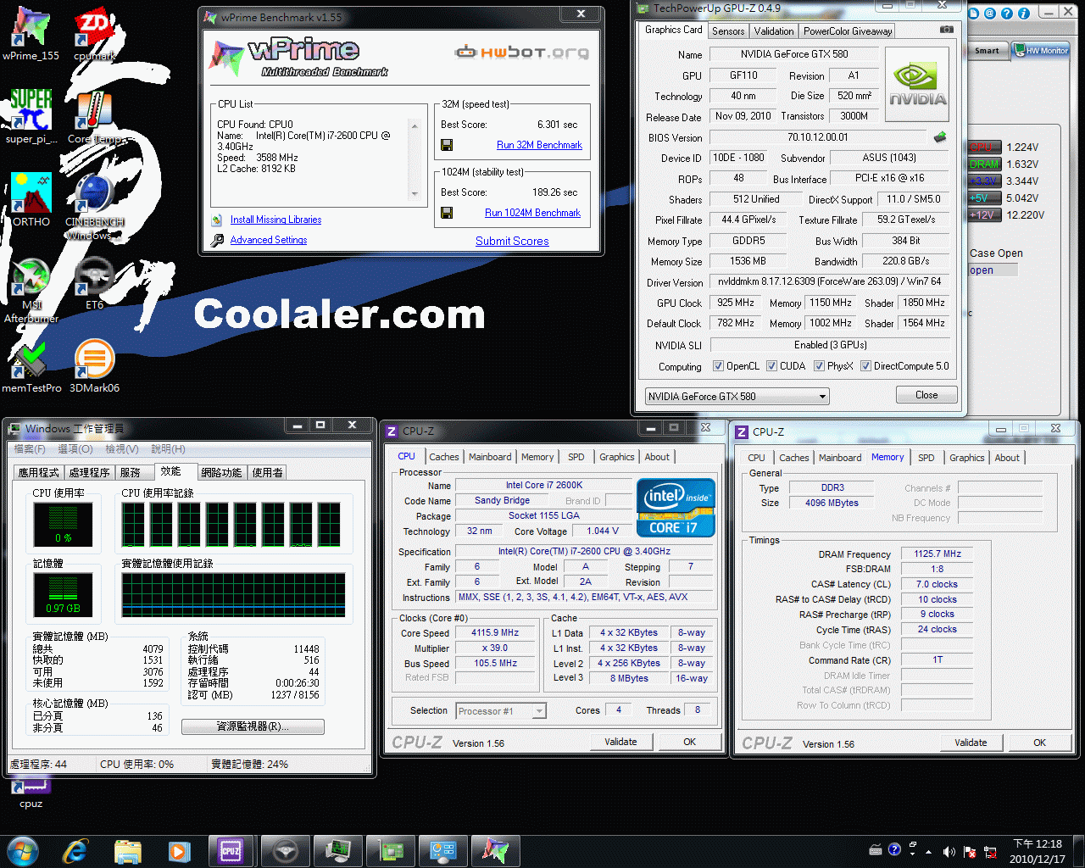Open the cpumark desktop icon
Image resolution: width=1085 pixels, height=868 pixels.
[x=94, y=34]
